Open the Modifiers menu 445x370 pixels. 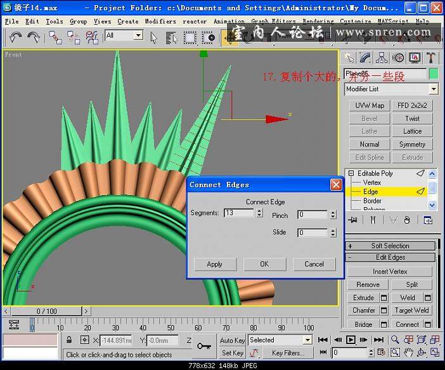[160, 21]
